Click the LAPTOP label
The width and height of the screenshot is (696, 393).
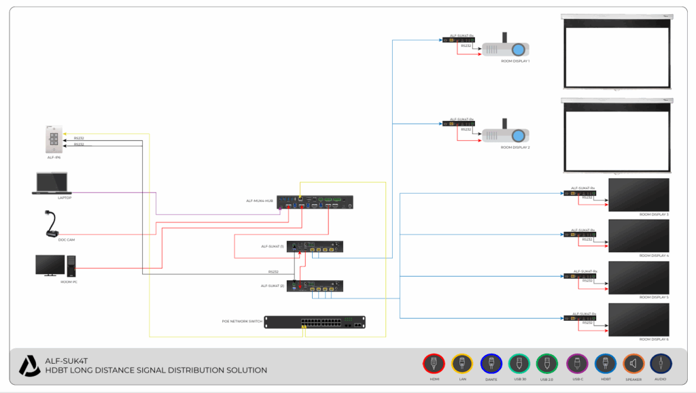65,198
